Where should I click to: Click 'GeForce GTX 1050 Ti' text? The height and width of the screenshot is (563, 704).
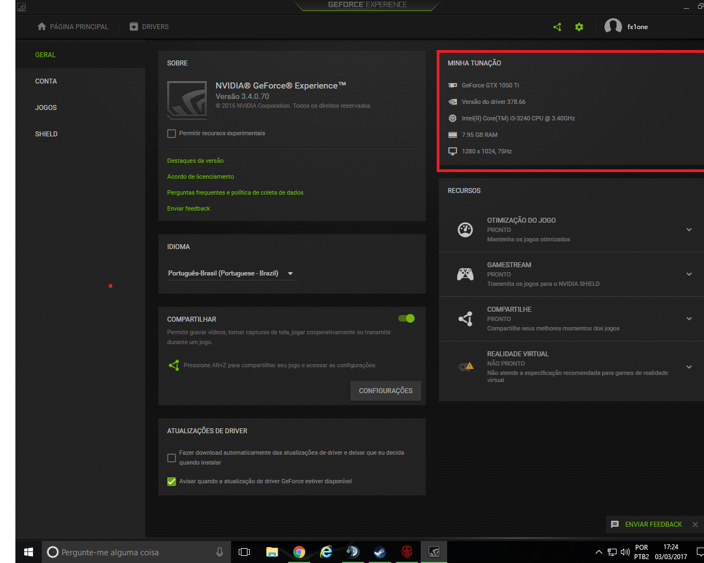490,85
